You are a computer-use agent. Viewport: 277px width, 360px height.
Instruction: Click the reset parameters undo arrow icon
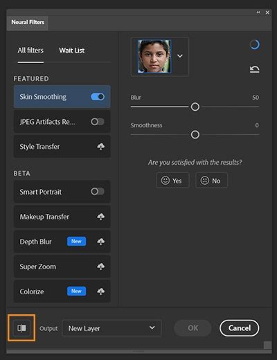[x=255, y=69]
